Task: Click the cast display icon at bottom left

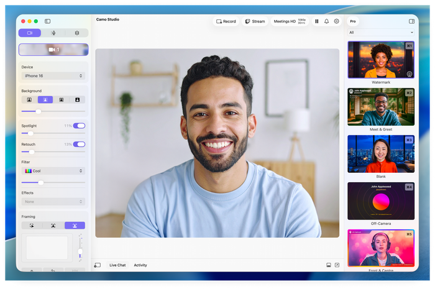Action: pyautogui.click(x=98, y=265)
